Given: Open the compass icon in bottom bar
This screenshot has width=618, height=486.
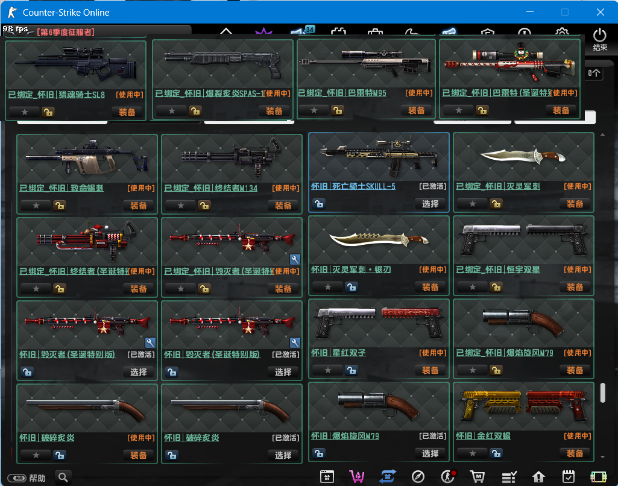Looking at the screenshot, I should [418, 477].
